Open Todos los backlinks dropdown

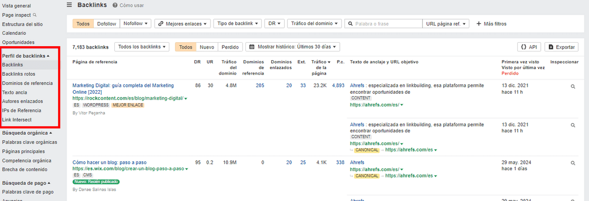142,47
